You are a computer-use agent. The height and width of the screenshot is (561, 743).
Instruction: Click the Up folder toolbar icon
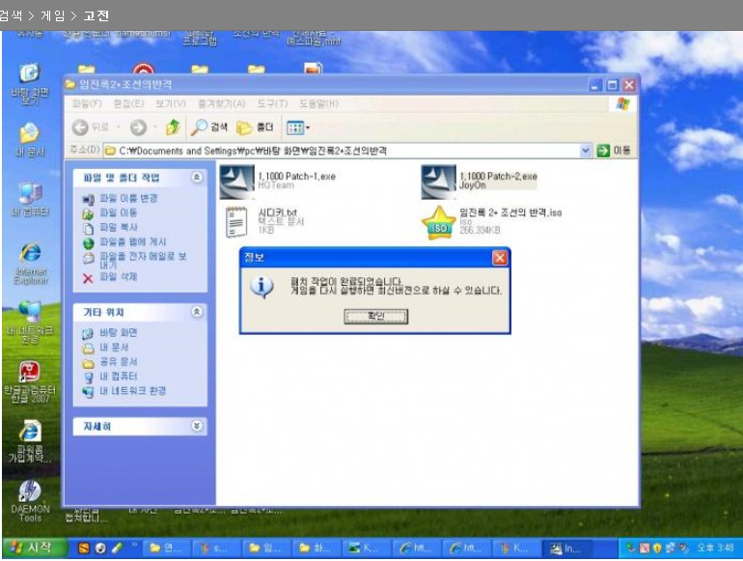click(172, 127)
